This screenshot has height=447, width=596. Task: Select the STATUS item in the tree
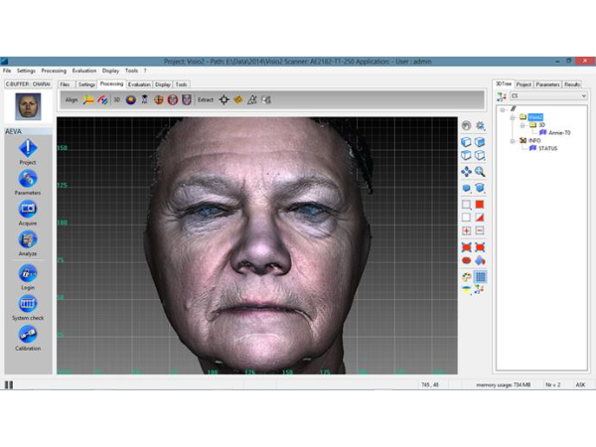click(x=547, y=148)
